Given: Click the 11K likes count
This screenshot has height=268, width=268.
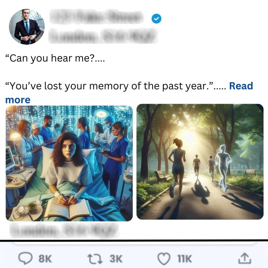Looking at the screenshot, I should [x=185, y=259].
